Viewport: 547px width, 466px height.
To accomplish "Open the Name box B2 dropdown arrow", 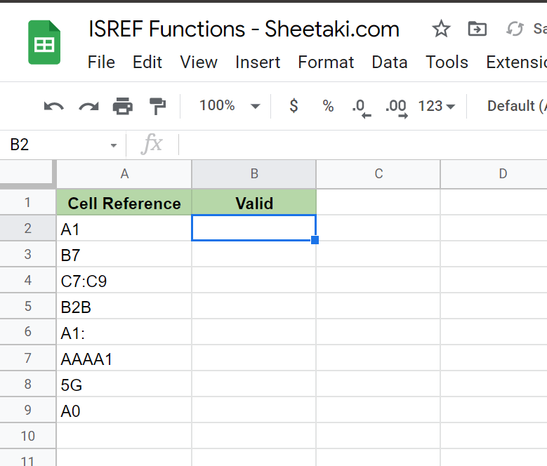I will click(x=113, y=145).
